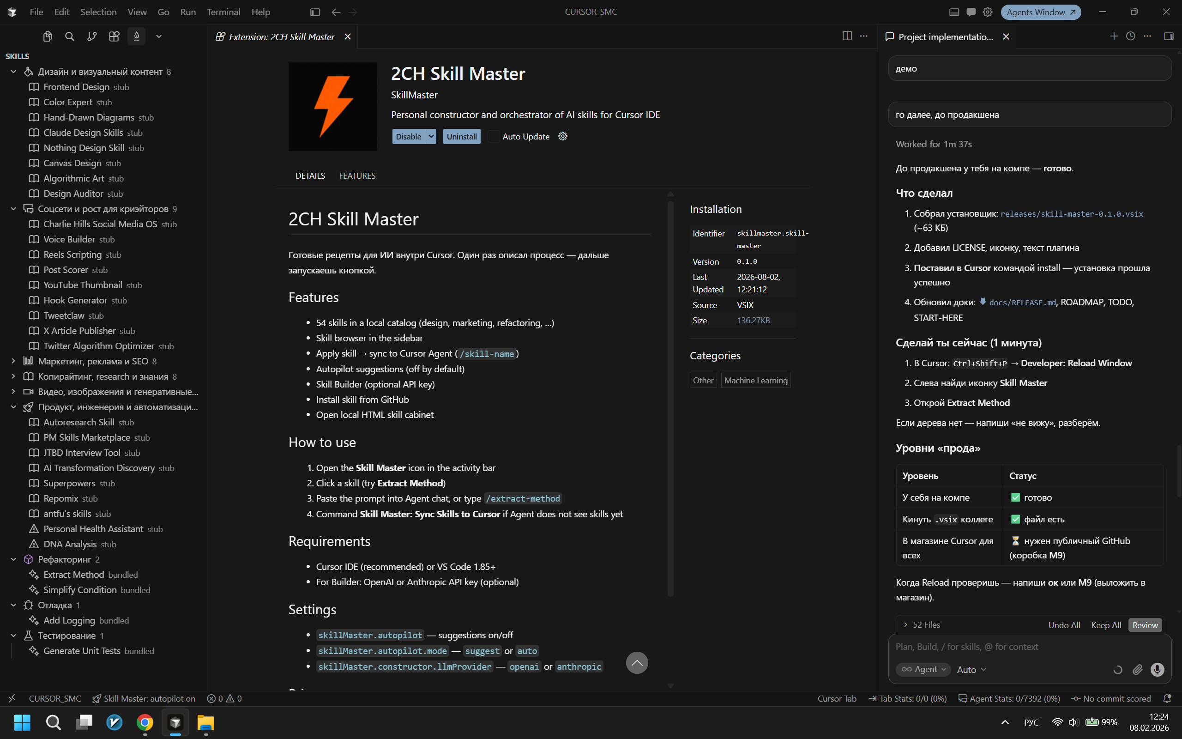This screenshot has width=1182, height=739.
Task: Click the remote window icon in status bar
Action: pos(12,698)
